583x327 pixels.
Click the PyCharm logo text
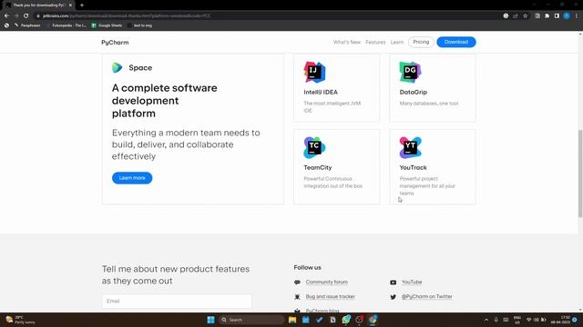point(115,43)
